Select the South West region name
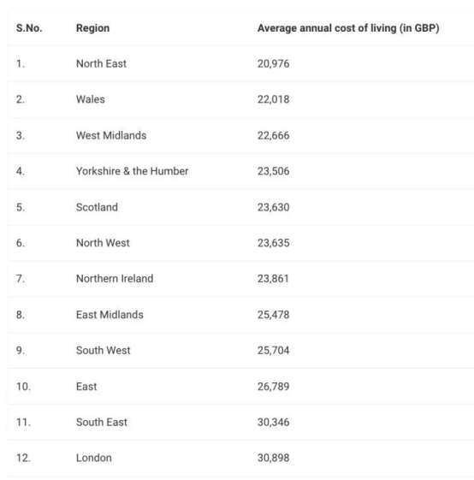 [104, 350]
